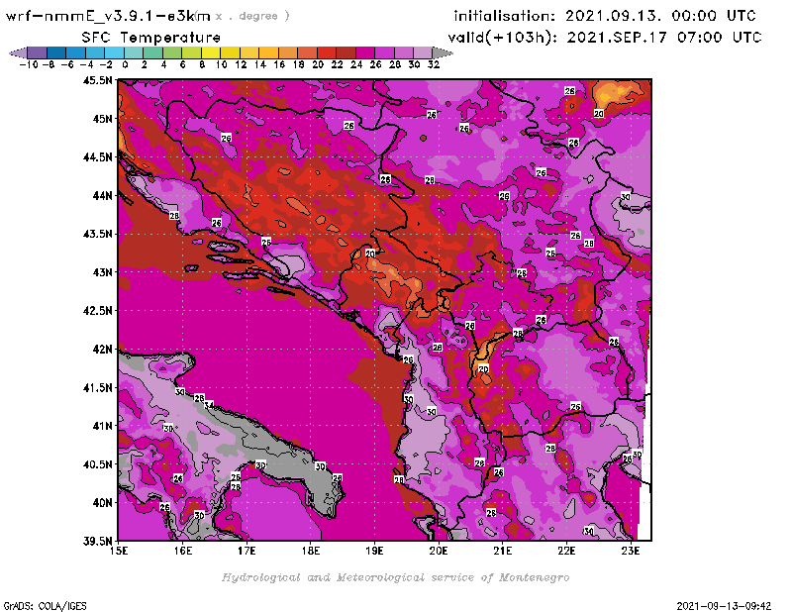Click the blue swatch between -8 and -6

(57, 52)
